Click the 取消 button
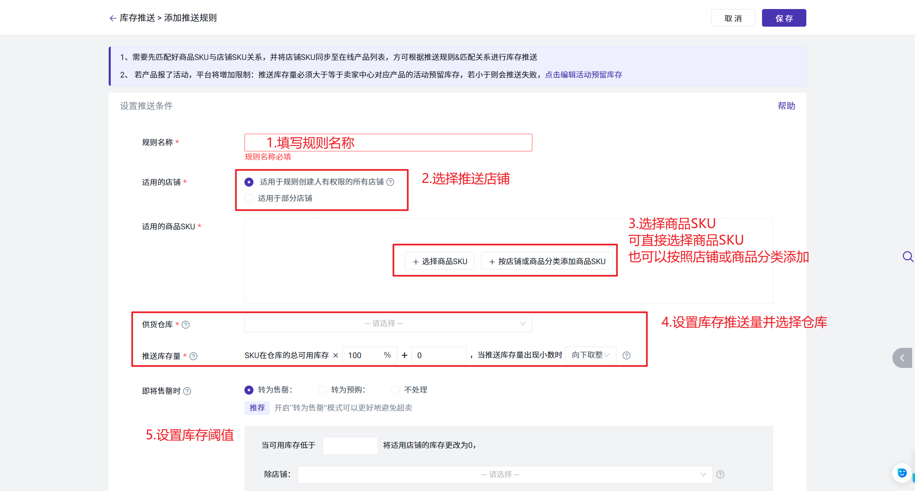Screen dimensions: 915x491 pos(733,18)
